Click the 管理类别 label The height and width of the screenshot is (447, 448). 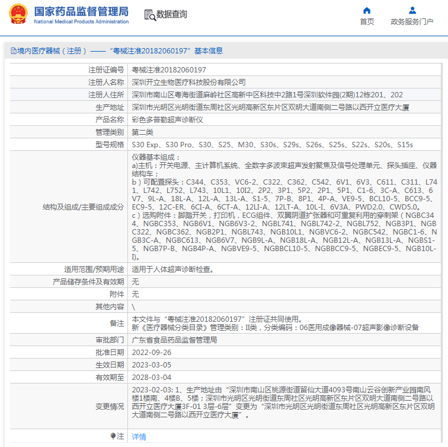point(110,132)
